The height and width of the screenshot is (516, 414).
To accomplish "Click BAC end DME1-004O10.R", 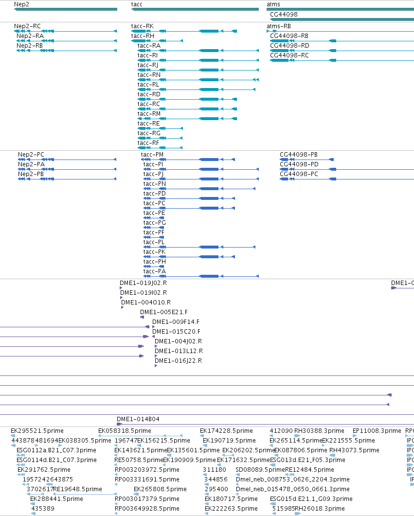I will click(x=146, y=302).
